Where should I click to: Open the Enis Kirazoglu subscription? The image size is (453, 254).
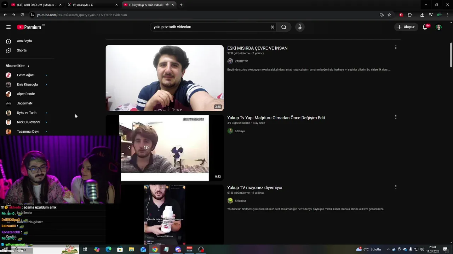click(27, 85)
